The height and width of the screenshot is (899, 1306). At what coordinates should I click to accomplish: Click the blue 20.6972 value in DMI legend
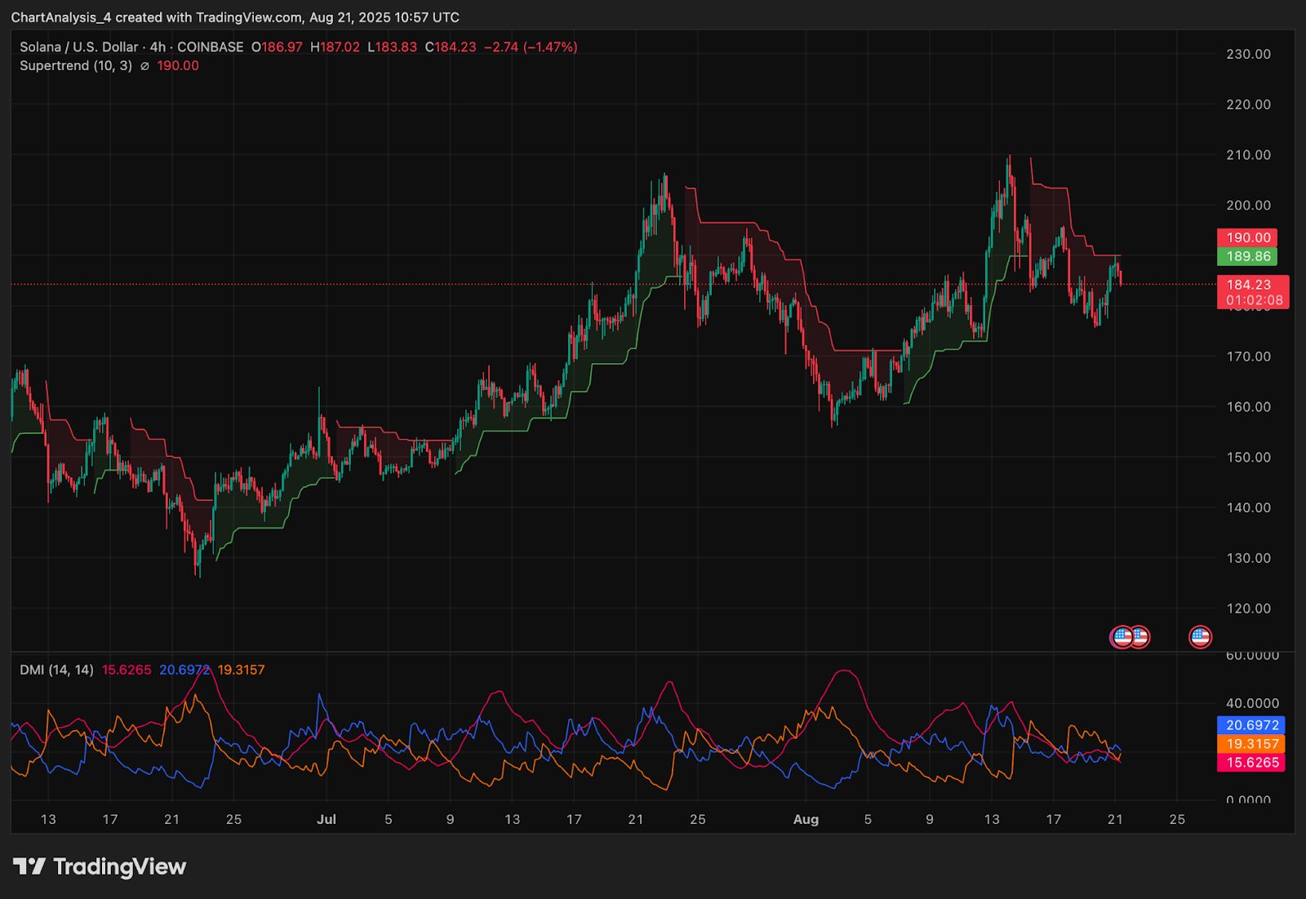[x=184, y=670]
